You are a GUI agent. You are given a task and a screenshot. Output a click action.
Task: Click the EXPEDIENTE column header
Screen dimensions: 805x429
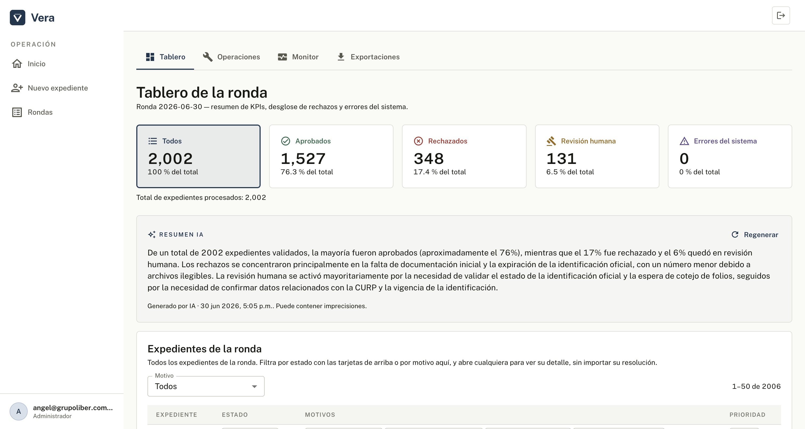click(176, 415)
